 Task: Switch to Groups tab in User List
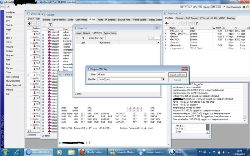87,33
